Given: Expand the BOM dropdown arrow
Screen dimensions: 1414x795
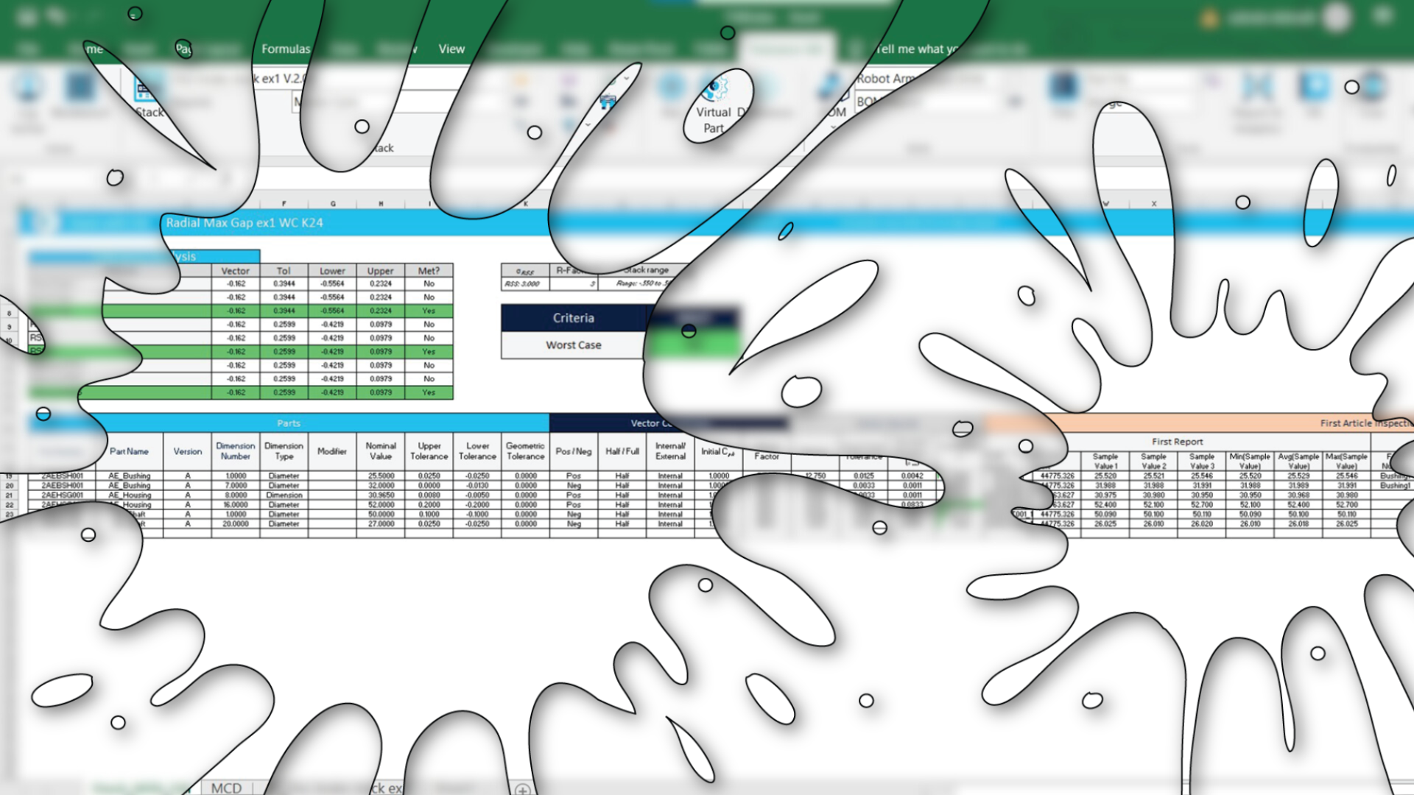Looking at the screenshot, I should point(833,127).
